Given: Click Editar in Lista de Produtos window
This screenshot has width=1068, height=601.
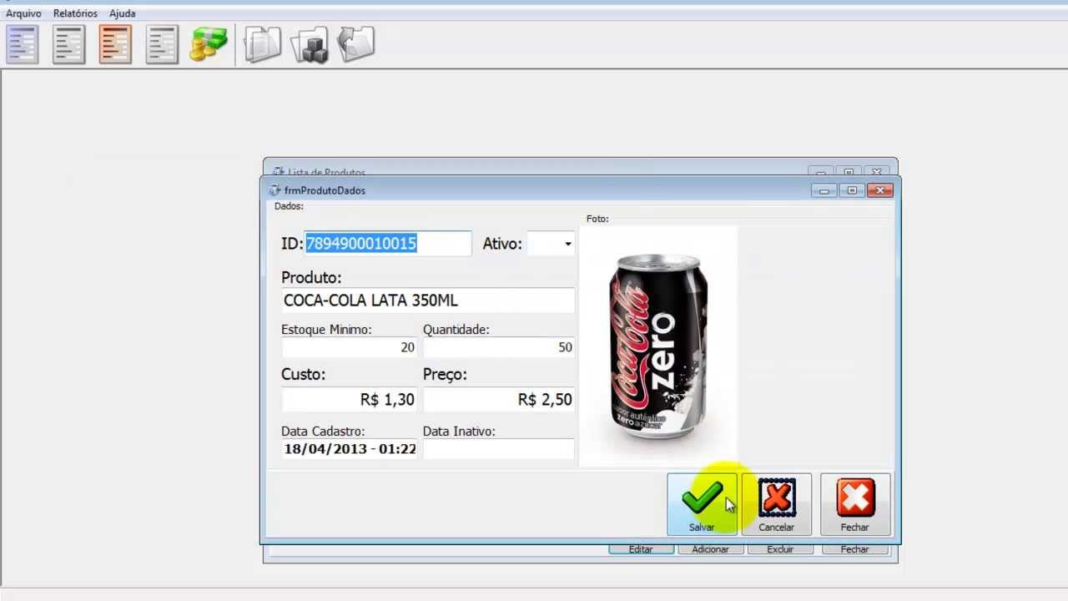Looking at the screenshot, I should click(641, 549).
